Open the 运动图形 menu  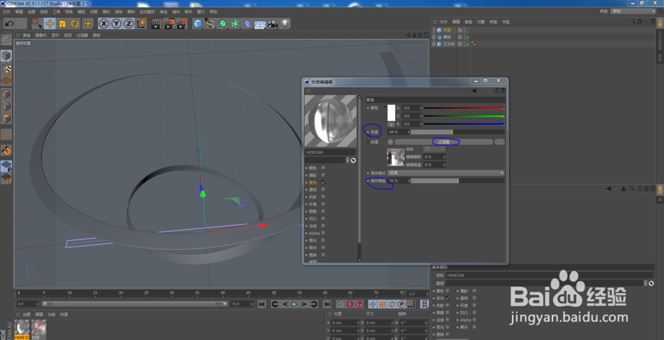point(147,12)
